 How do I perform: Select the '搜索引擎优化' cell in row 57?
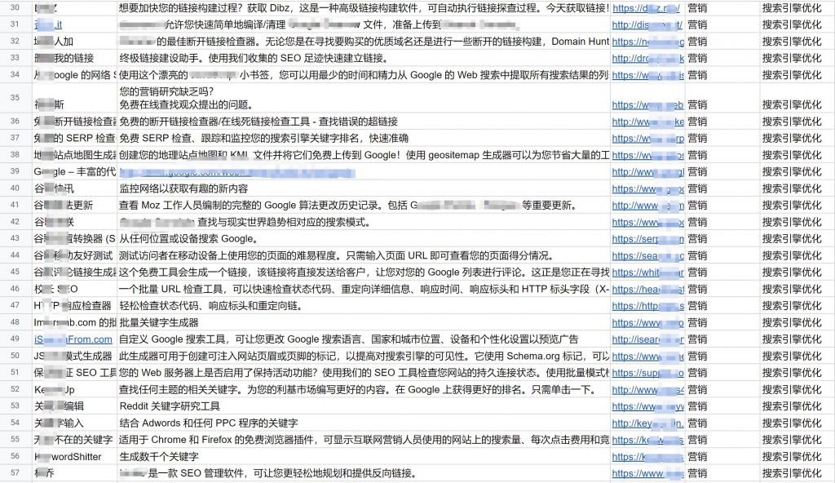point(797,473)
